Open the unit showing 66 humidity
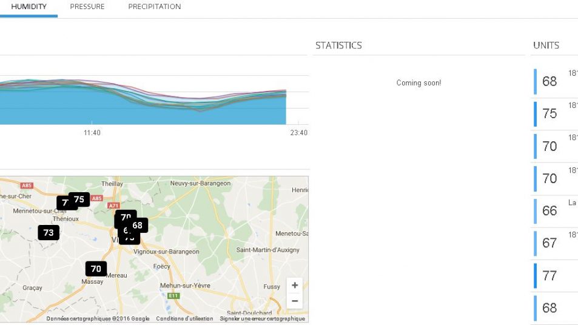Screen dimensions: 578x325 549,211
